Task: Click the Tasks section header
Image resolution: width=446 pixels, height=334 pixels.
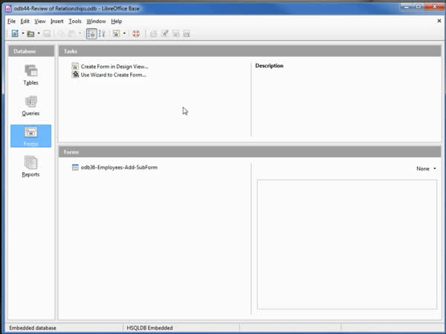Action: pyautogui.click(x=250, y=51)
